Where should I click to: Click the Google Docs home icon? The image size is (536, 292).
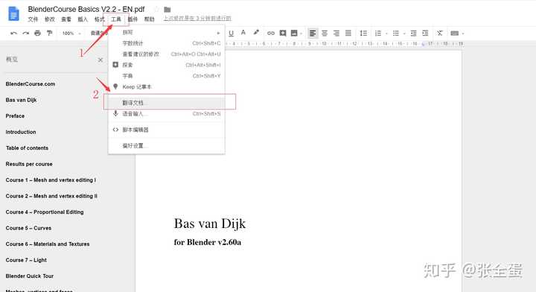pos(13,13)
